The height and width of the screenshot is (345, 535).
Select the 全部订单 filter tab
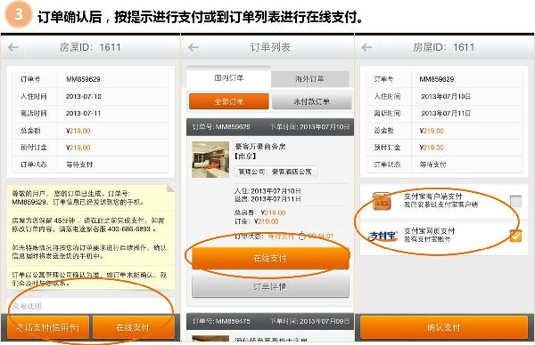click(x=229, y=101)
